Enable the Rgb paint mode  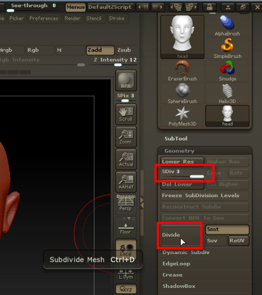pyautogui.click(x=40, y=50)
